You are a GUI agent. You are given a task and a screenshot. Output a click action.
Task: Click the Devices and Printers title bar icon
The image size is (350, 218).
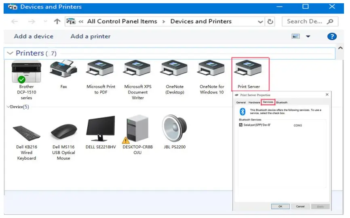pyautogui.click(x=13, y=7)
